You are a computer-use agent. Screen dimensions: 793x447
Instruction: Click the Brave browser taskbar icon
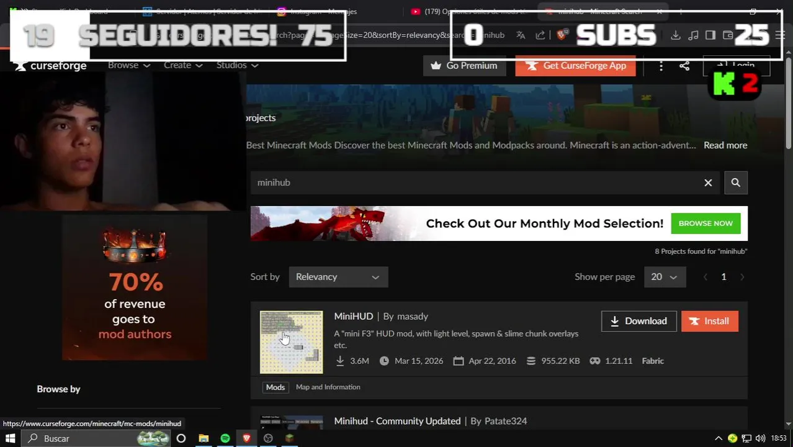pyautogui.click(x=247, y=438)
